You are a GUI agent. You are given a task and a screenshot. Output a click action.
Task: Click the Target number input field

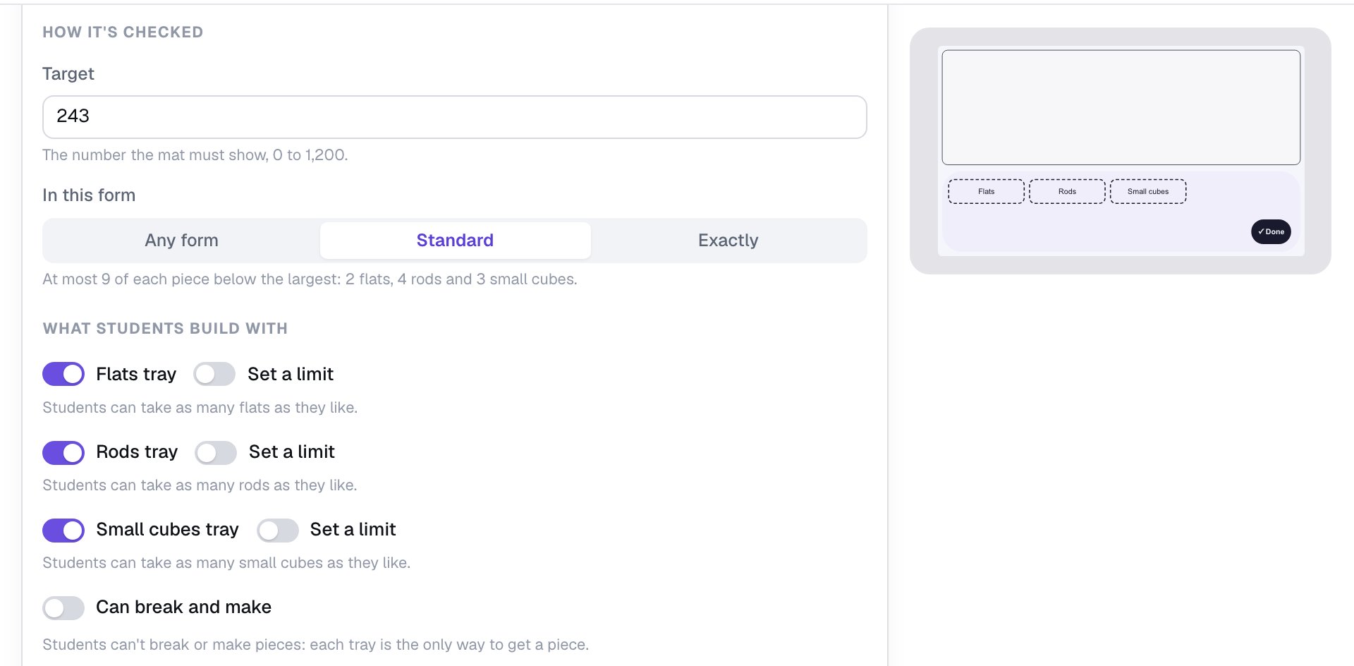pos(454,117)
